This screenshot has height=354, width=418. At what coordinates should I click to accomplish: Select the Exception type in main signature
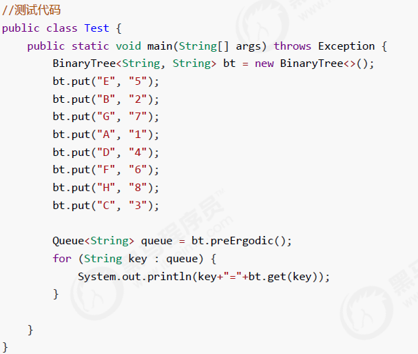tap(346, 46)
